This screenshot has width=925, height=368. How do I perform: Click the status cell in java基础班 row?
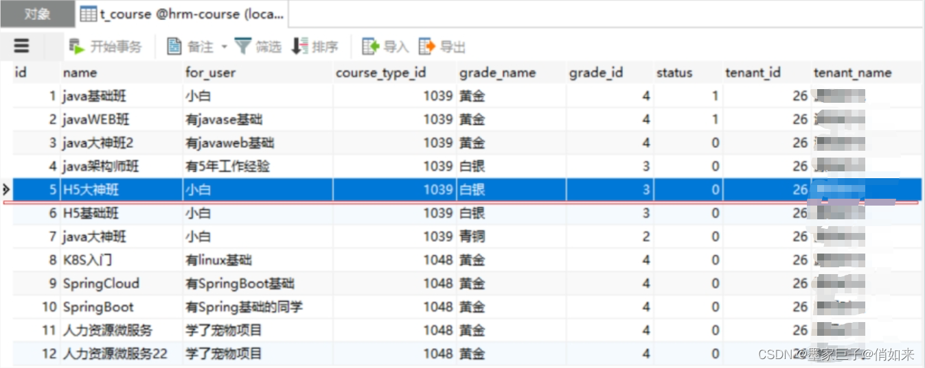click(688, 96)
